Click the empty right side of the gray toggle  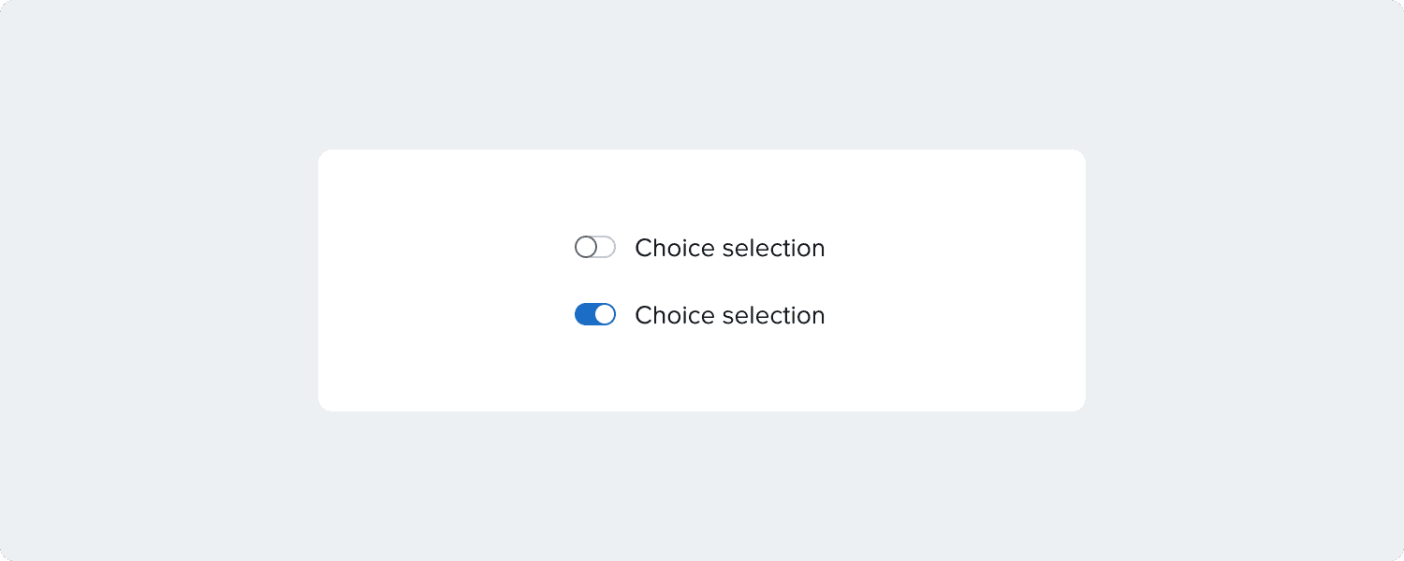point(607,248)
